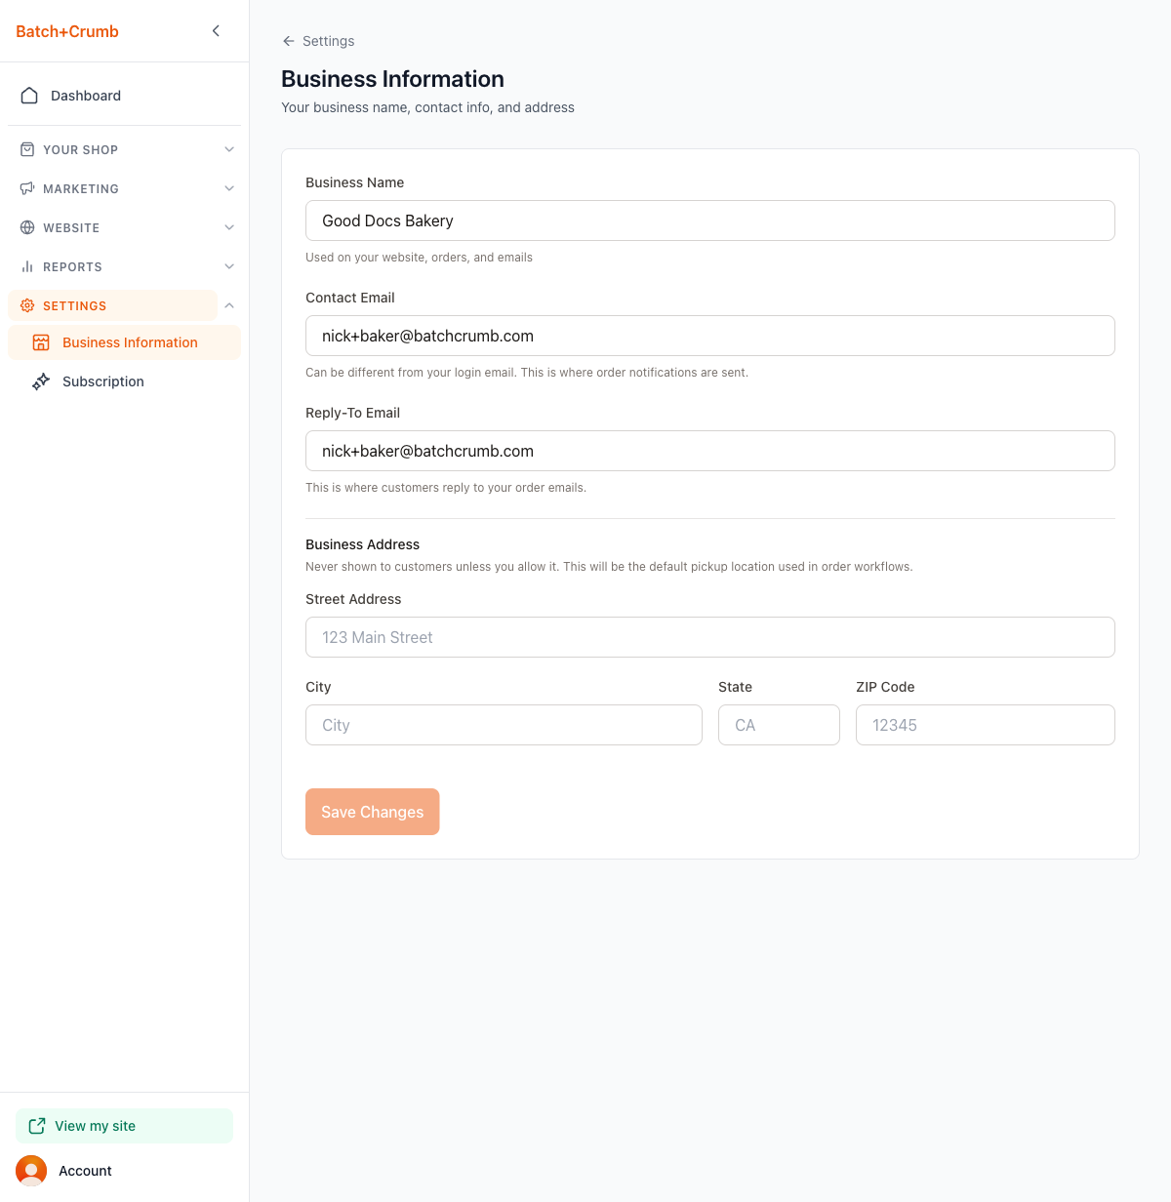Click the Subscription sparkle icon
The height and width of the screenshot is (1202, 1171).
pyautogui.click(x=41, y=381)
